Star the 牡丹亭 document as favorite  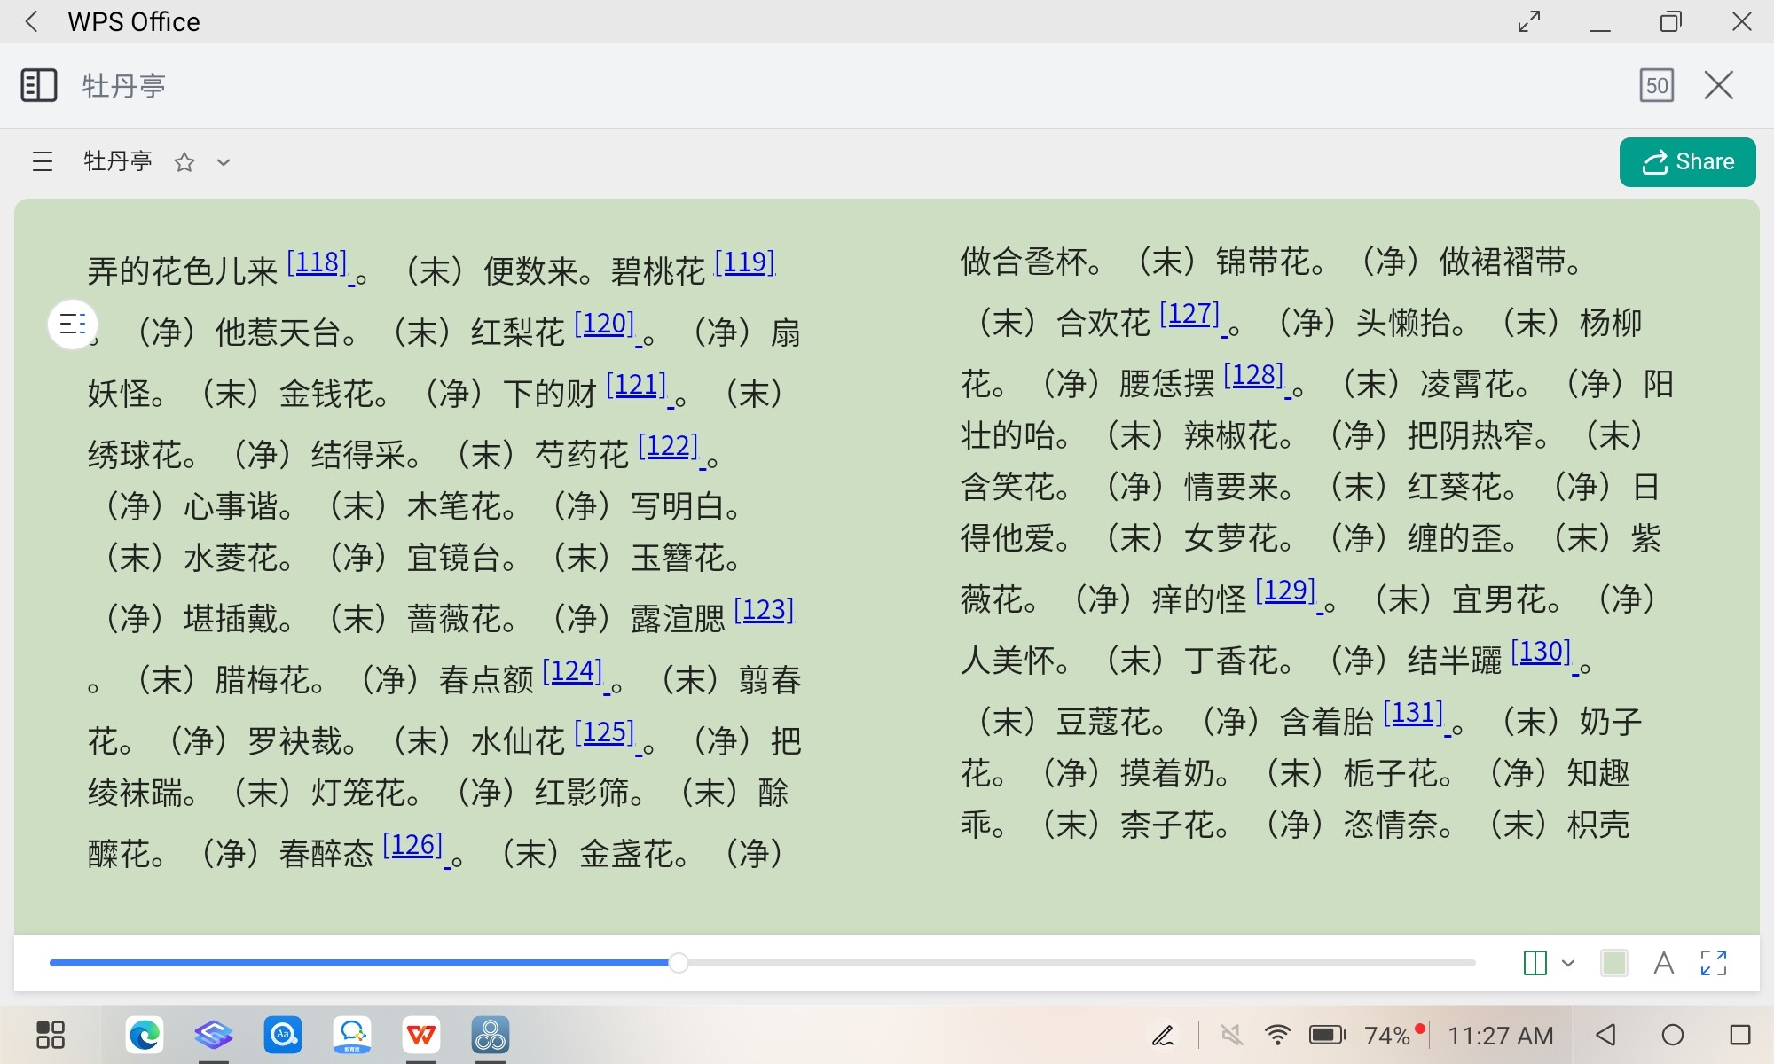[184, 162]
